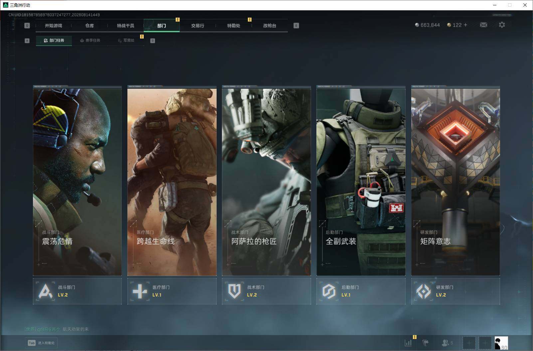This screenshot has height=351, width=533.
Task: Open the bar chart stats icon
Action: [408, 343]
